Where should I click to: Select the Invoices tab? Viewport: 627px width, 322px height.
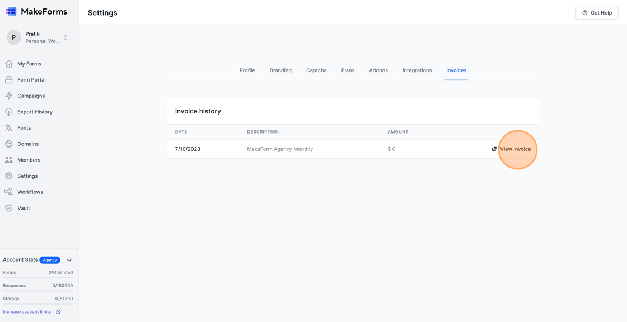456,70
